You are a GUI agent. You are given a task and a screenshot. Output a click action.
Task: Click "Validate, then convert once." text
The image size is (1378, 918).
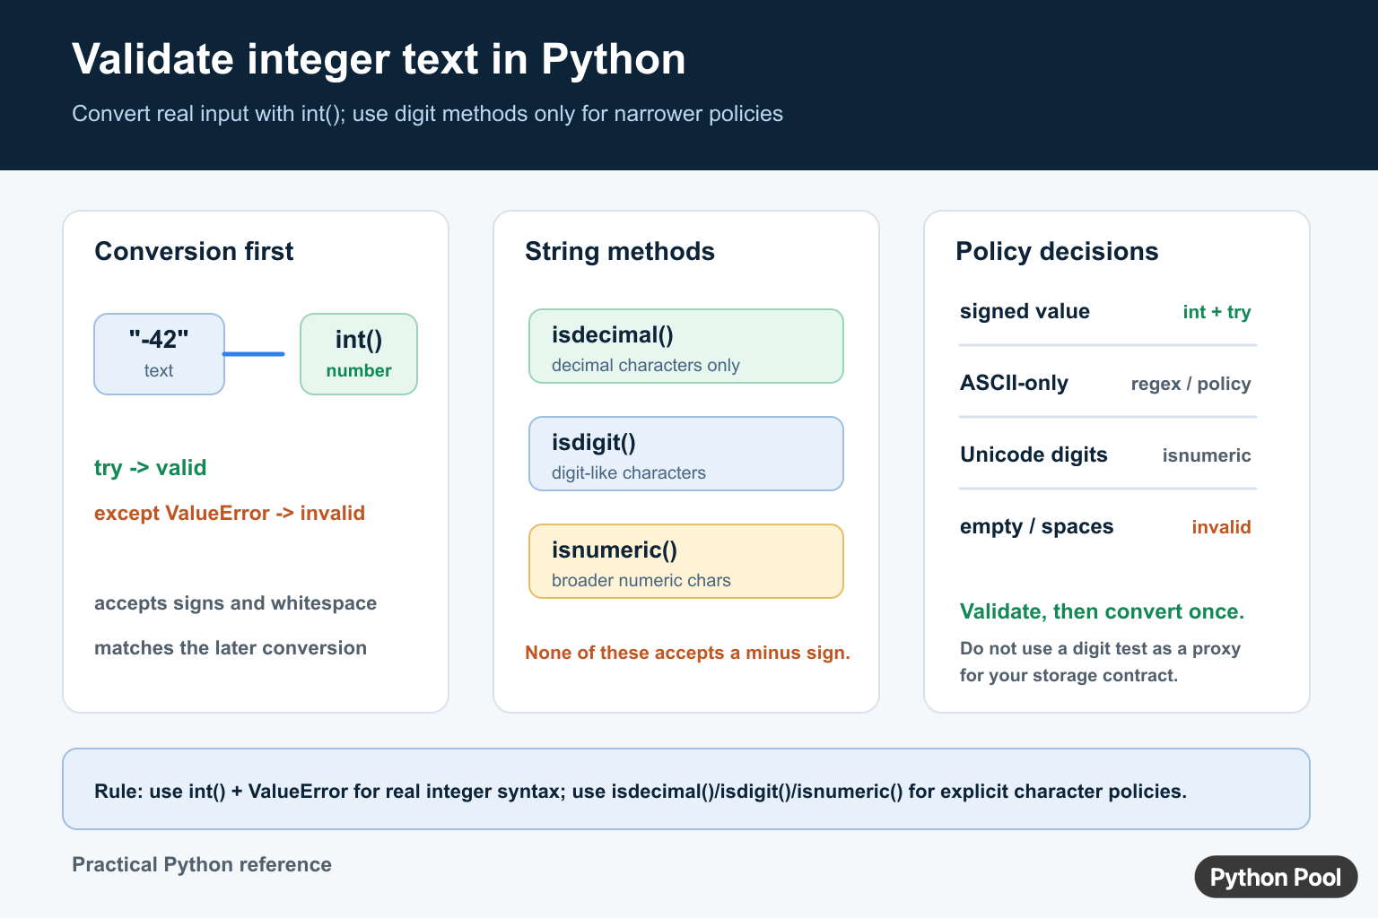[1102, 612]
